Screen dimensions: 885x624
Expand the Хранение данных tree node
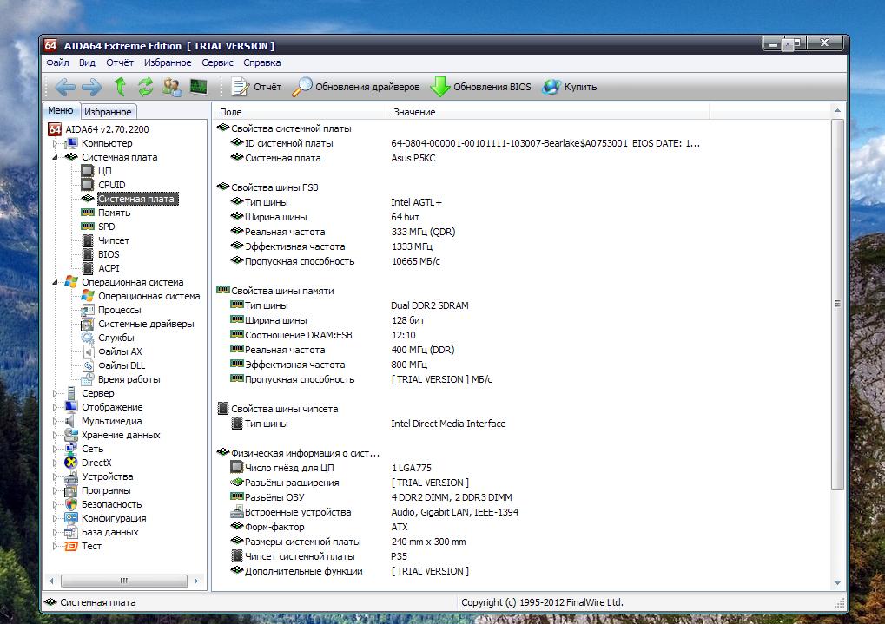click(x=56, y=435)
